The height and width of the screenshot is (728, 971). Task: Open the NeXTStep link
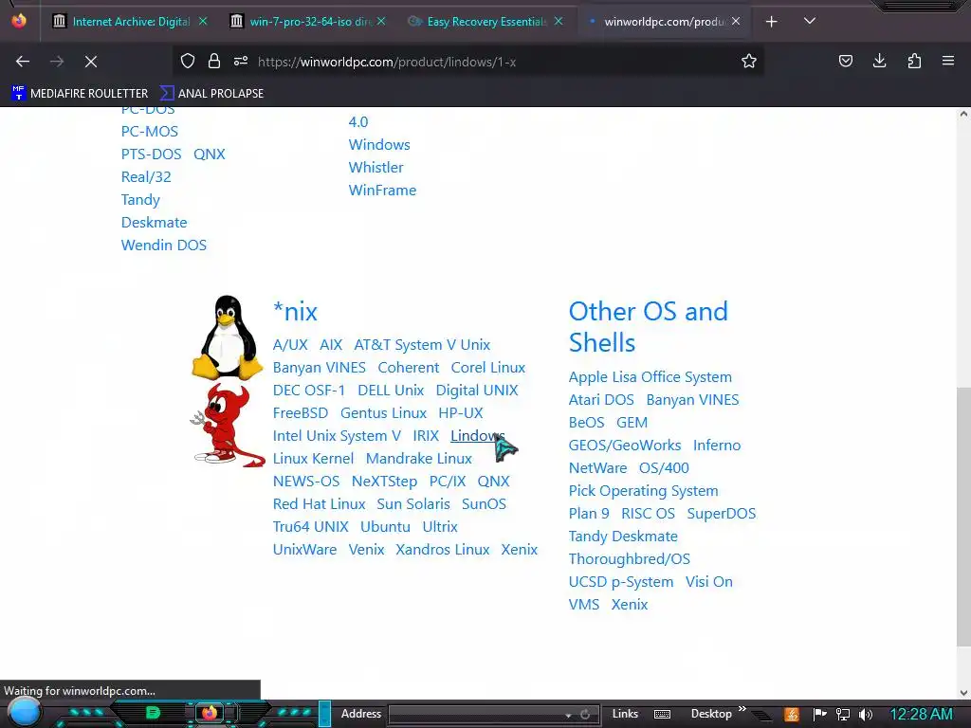(x=384, y=481)
